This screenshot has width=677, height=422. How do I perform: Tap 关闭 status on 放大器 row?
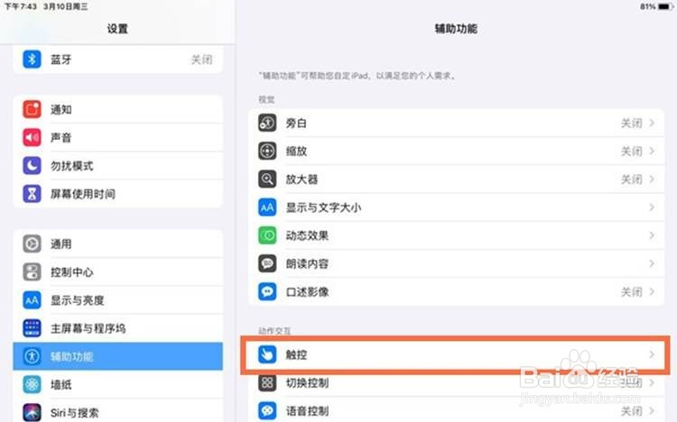coord(632,179)
